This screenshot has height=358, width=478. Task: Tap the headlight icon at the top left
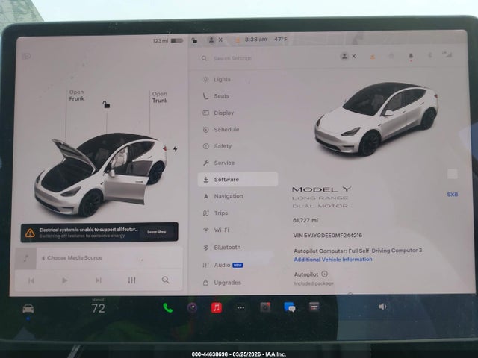click(27, 57)
